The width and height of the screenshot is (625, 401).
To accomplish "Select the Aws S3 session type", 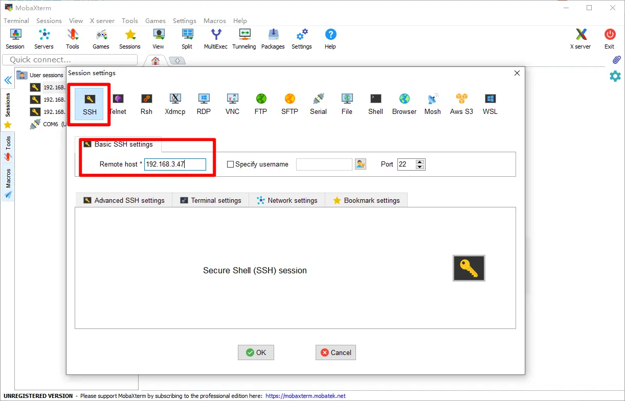I will [x=461, y=104].
